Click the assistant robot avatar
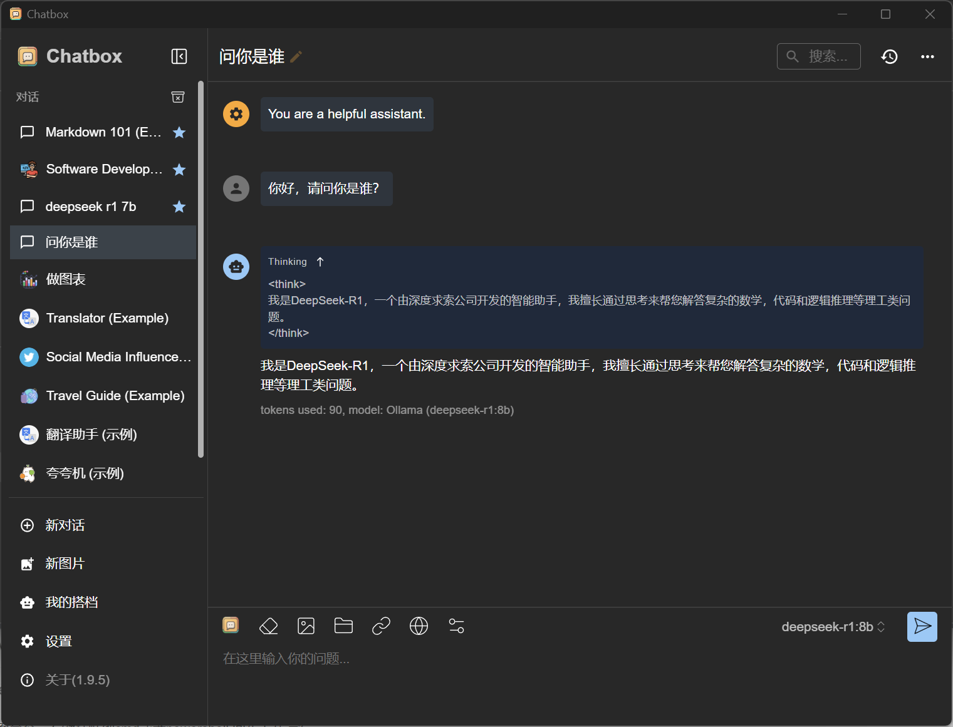The width and height of the screenshot is (953, 727). [236, 267]
